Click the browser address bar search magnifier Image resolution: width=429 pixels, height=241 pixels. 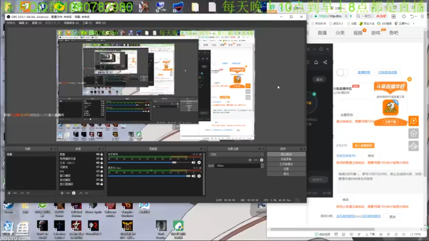[358, 17]
